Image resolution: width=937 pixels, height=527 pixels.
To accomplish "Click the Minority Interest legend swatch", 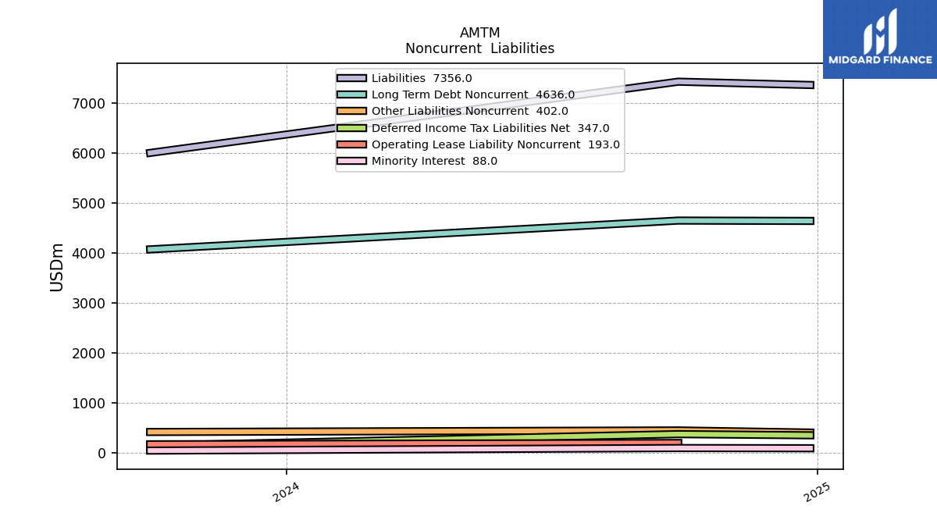I will coord(351,161).
